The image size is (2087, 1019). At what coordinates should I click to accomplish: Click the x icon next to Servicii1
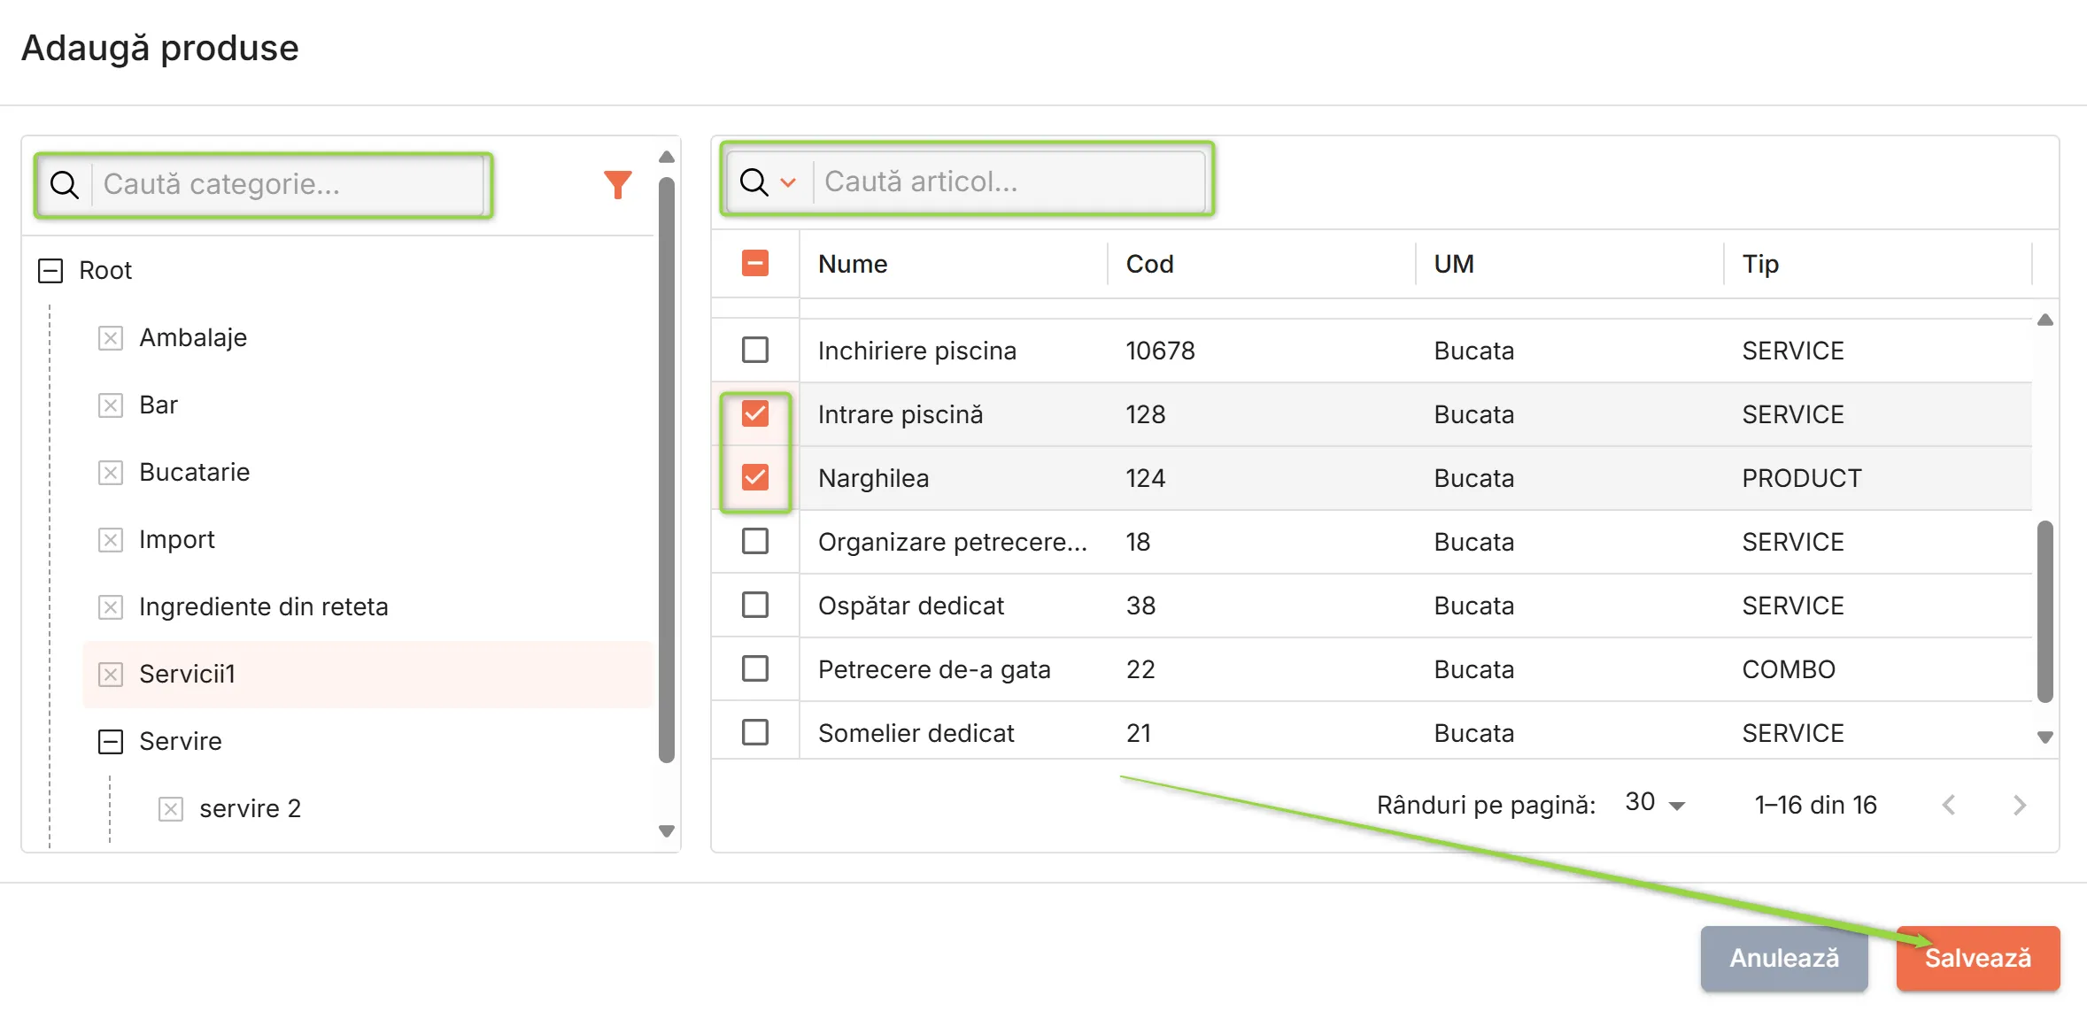[x=110, y=675]
